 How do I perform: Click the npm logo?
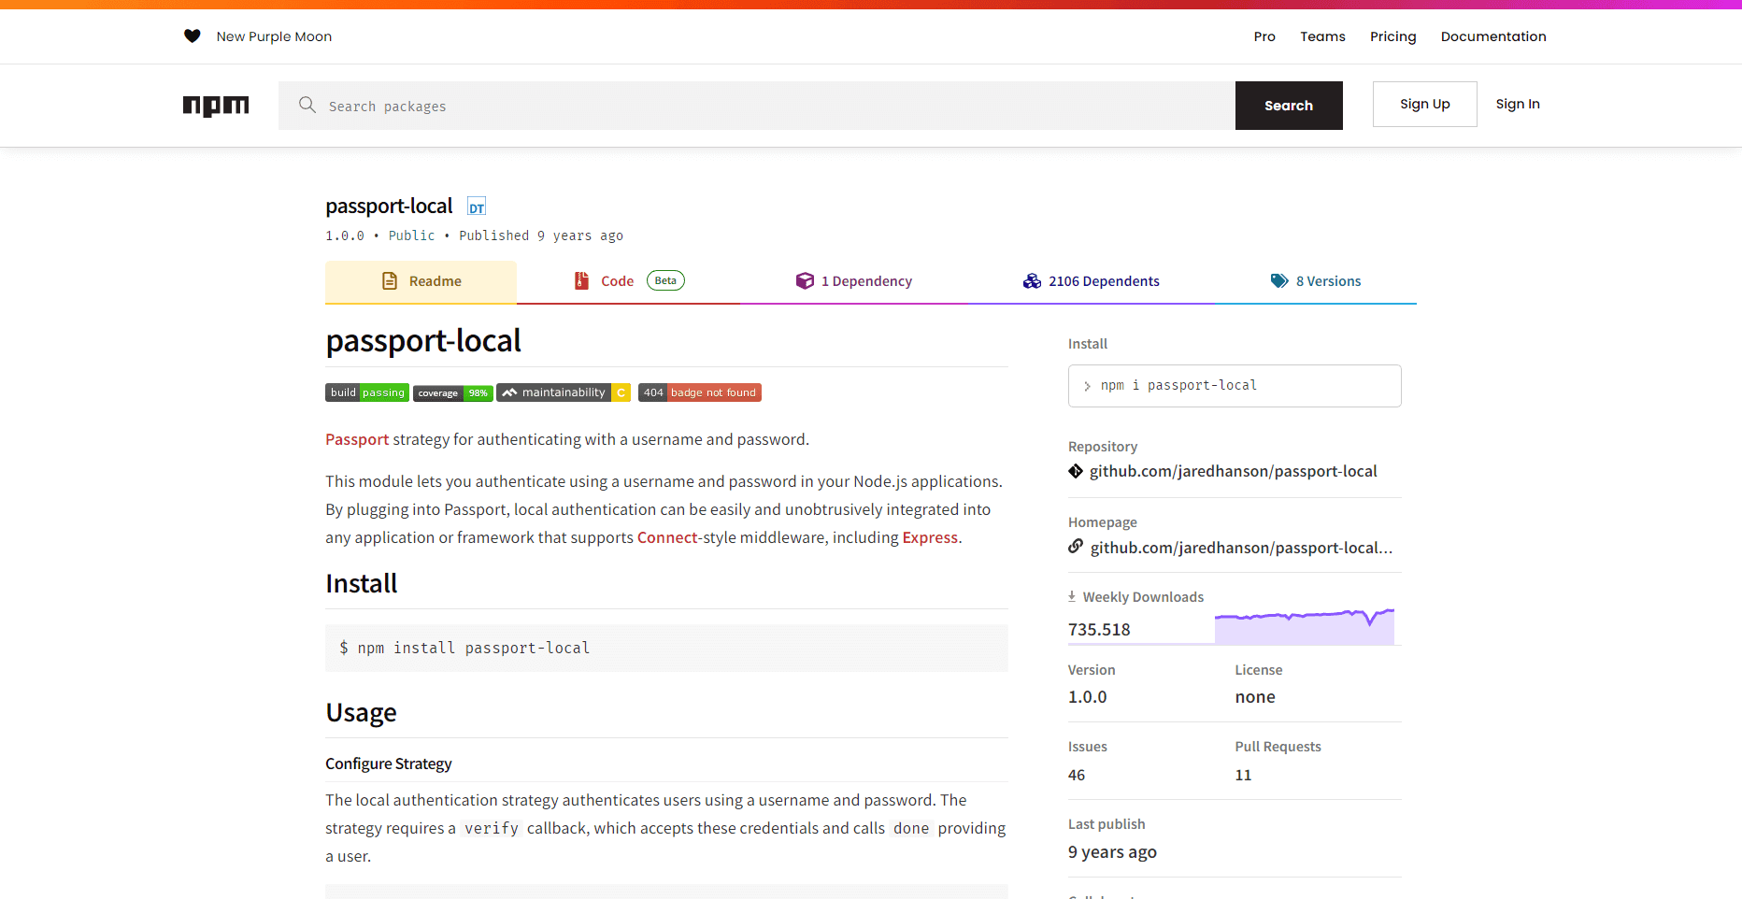coord(216,106)
